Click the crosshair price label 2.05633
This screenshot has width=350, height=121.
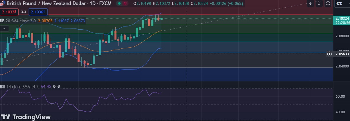(342, 54)
